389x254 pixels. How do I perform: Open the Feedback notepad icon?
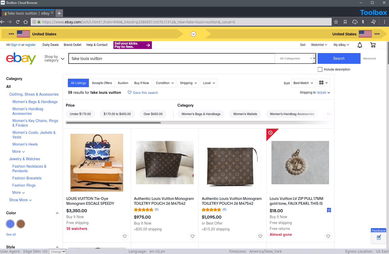(379, 238)
